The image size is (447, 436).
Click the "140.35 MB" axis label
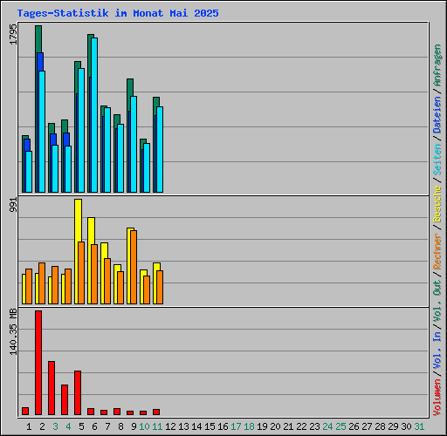tap(13, 331)
